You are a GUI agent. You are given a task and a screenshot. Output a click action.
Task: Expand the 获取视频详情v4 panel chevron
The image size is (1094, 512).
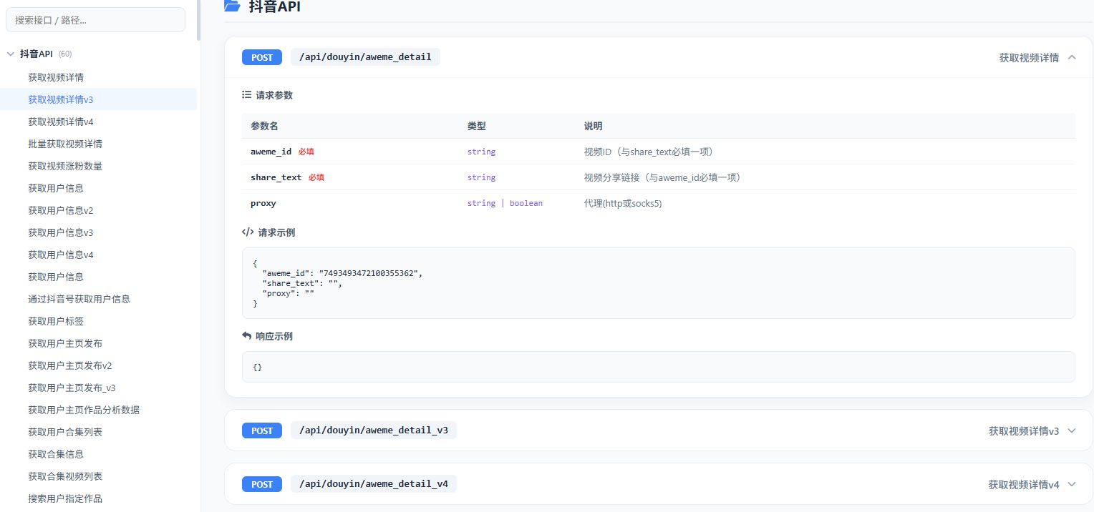pyautogui.click(x=1072, y=484)
